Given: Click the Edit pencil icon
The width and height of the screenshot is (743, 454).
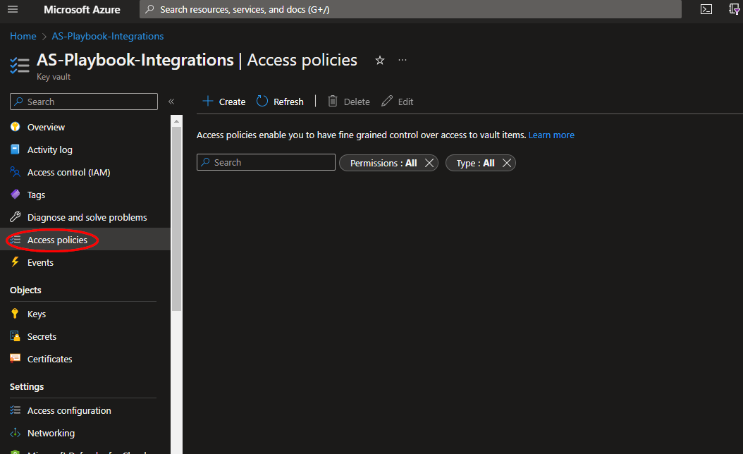Looking at the screenshot, I should (x=387, y=101).
